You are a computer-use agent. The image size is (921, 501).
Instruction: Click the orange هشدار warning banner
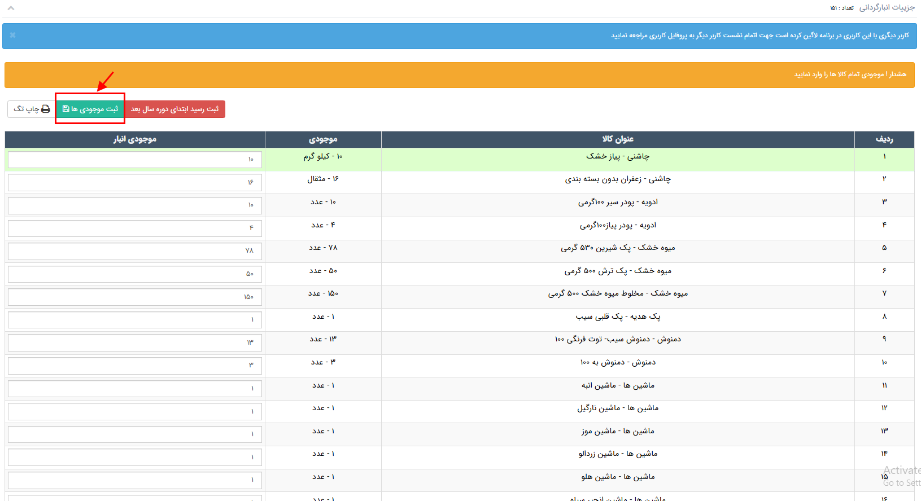(459, 74)
